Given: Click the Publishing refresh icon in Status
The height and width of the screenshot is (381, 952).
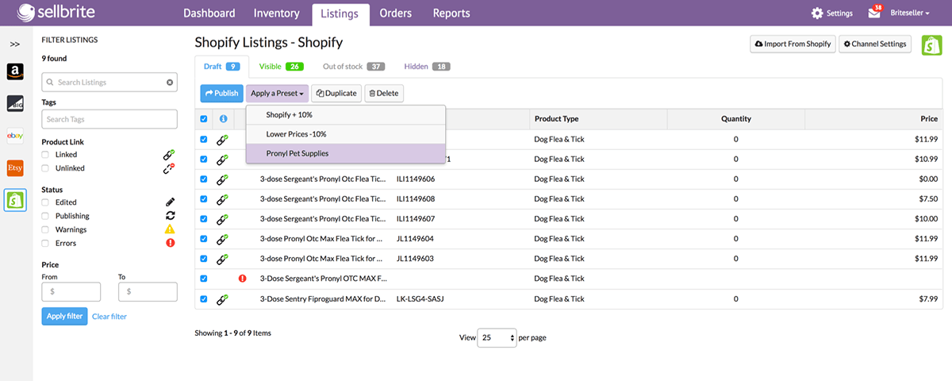Looking at the screenshot, I should point(170,216).
